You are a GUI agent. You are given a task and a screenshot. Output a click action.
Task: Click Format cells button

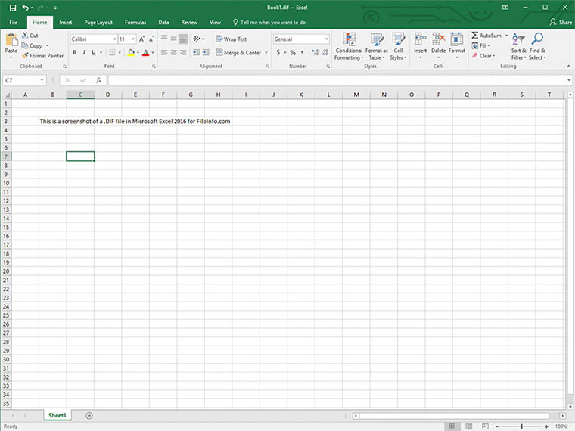[456, 47]
